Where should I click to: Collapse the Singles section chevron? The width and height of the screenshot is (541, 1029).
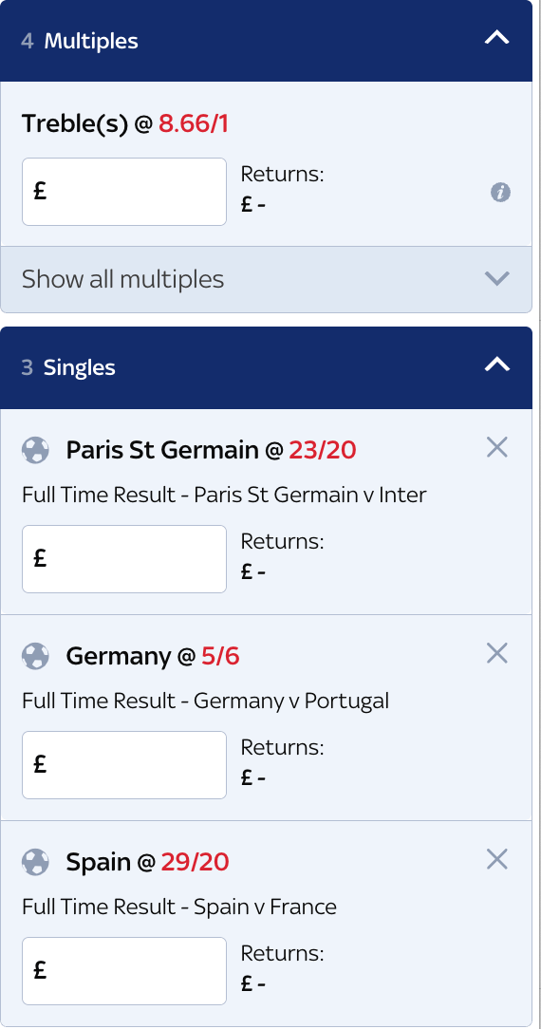click(497, 364)
